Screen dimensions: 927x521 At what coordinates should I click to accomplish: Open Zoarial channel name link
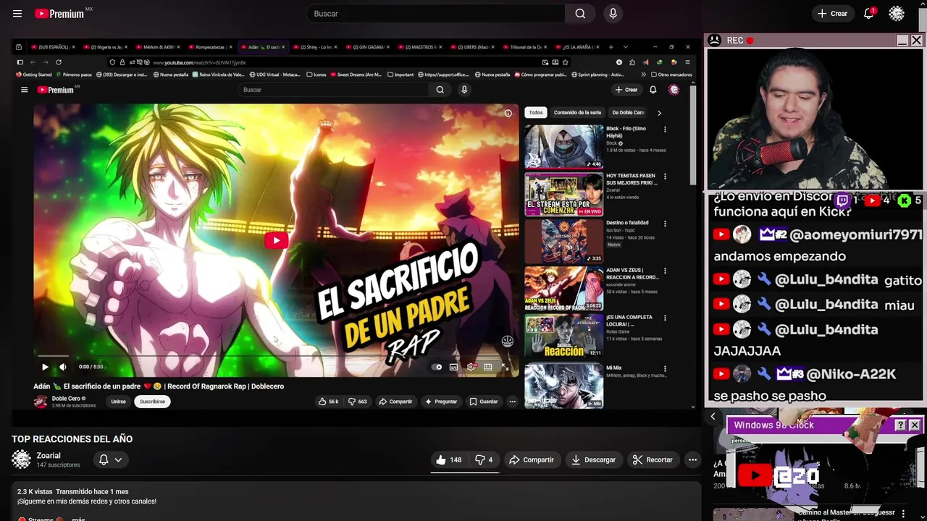[49, 456]
